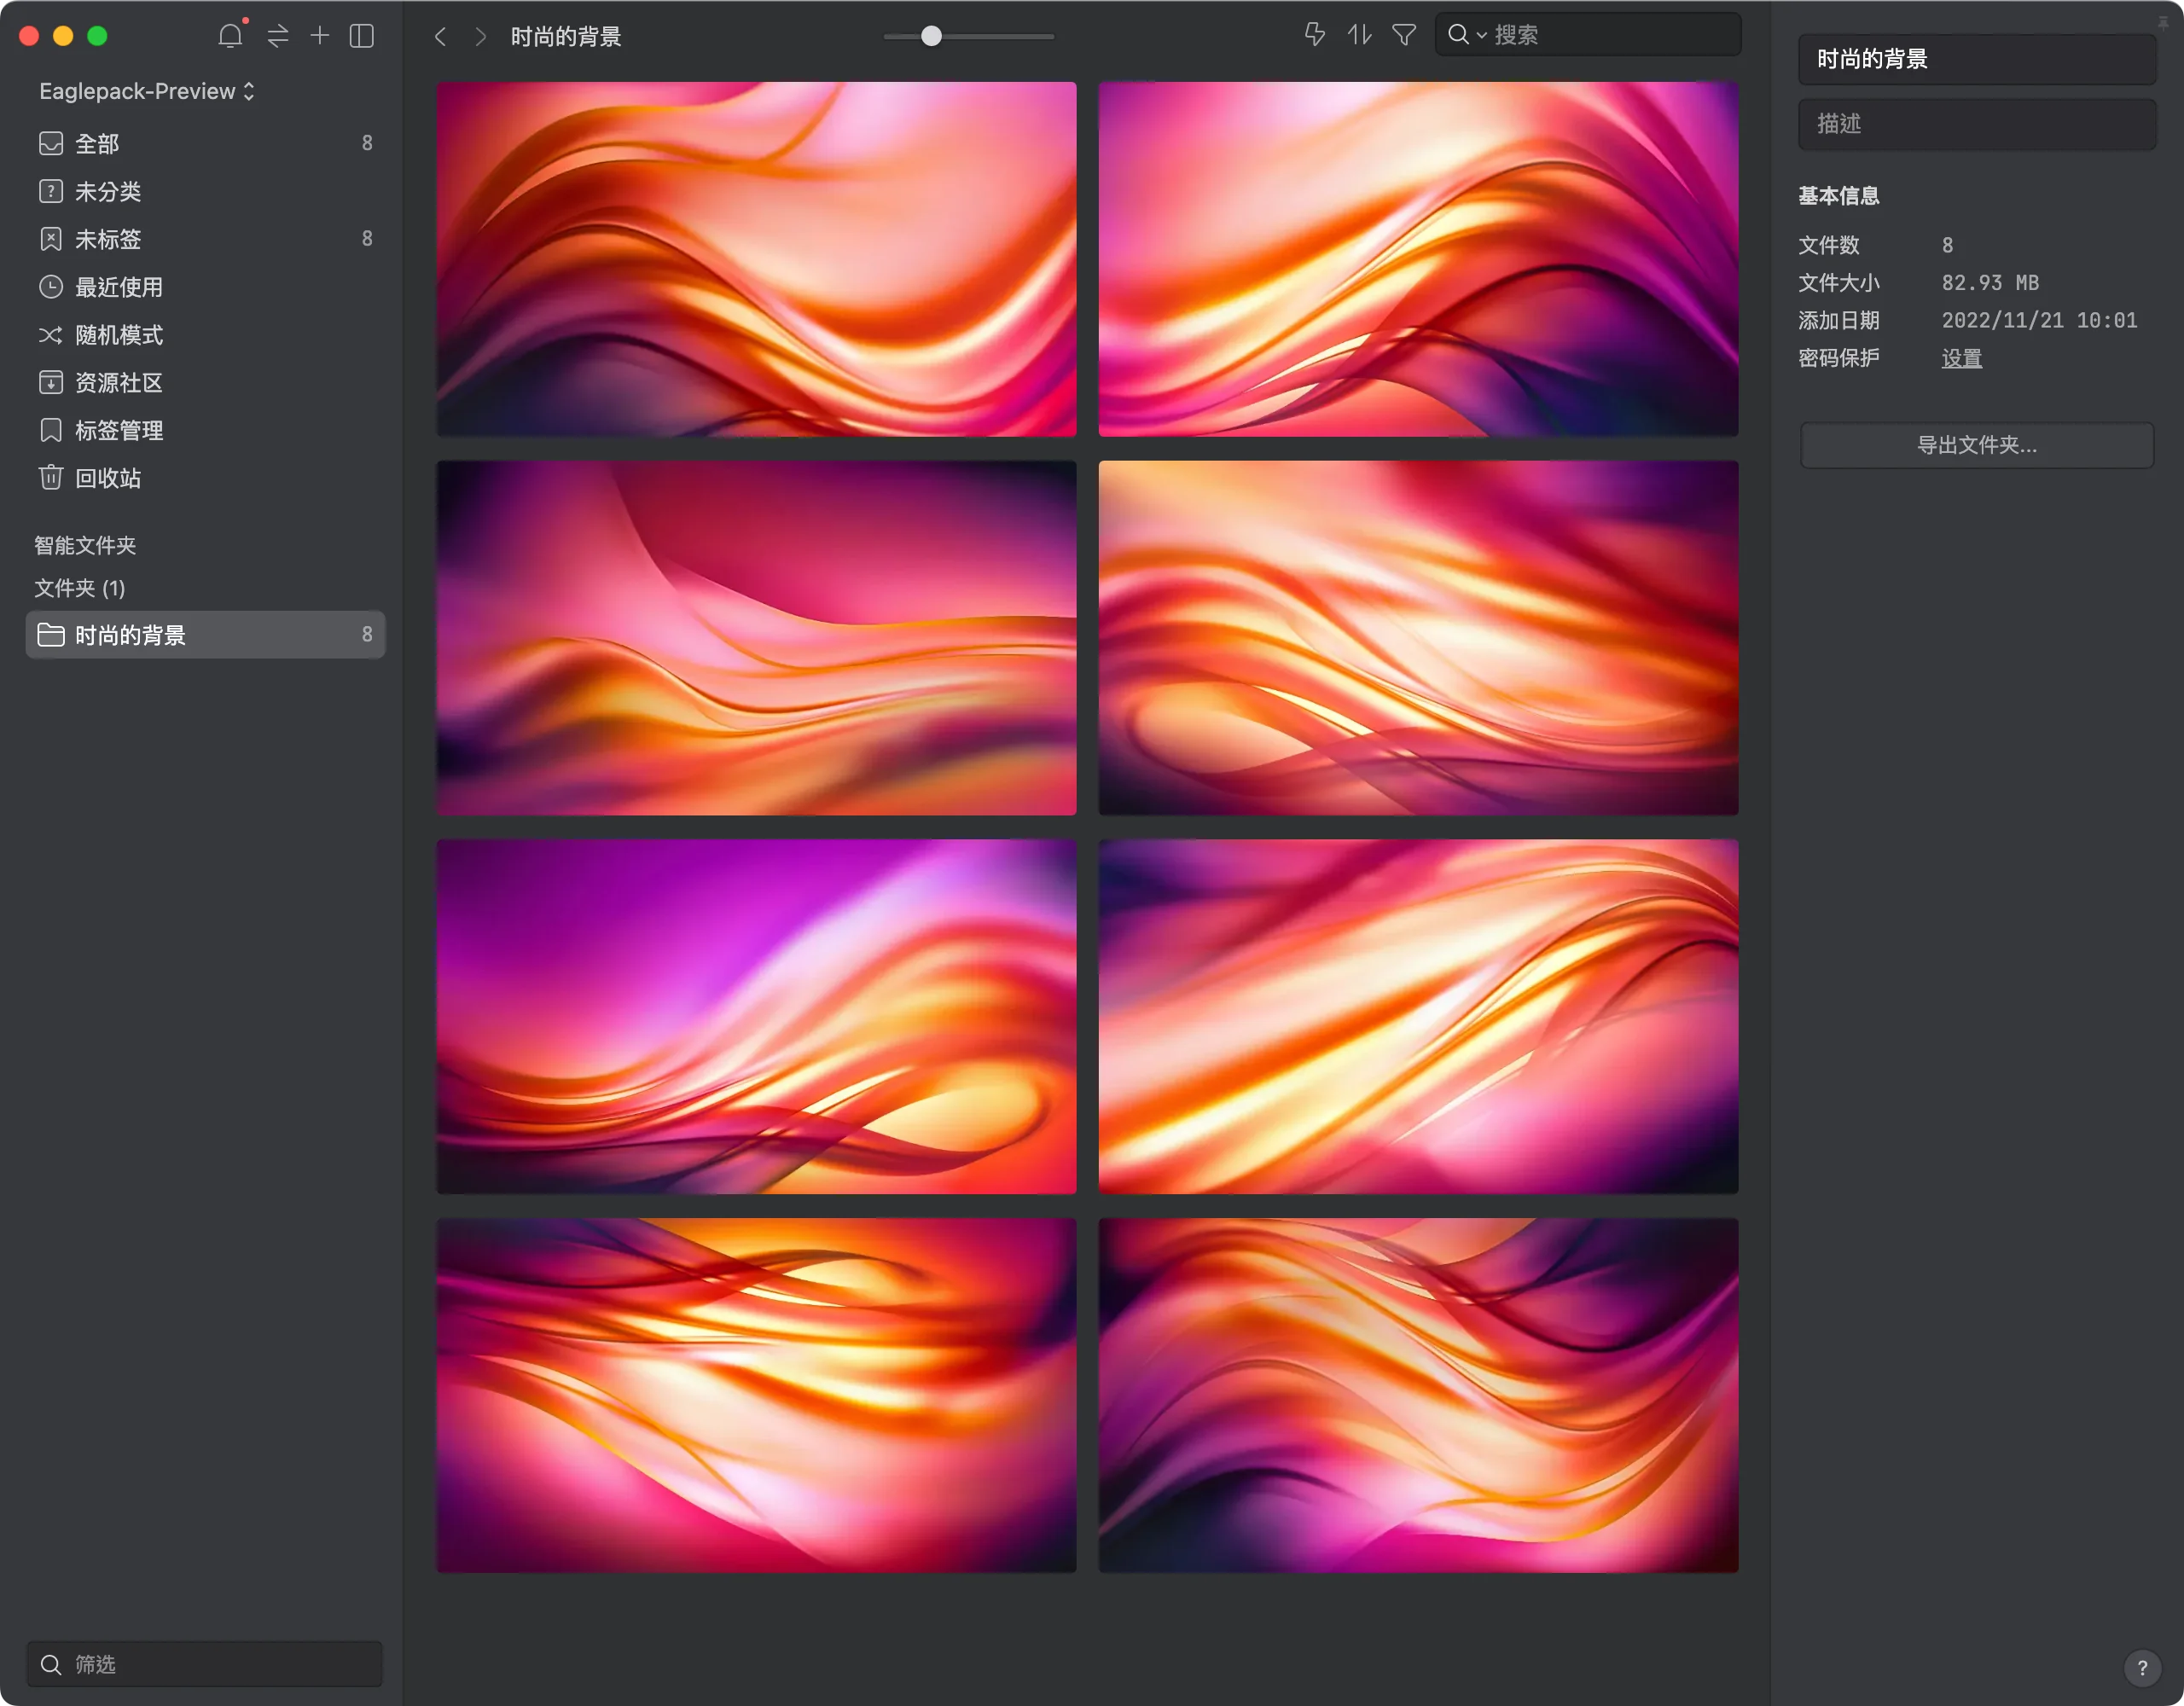Click the 基本信息 heading

1838,196
